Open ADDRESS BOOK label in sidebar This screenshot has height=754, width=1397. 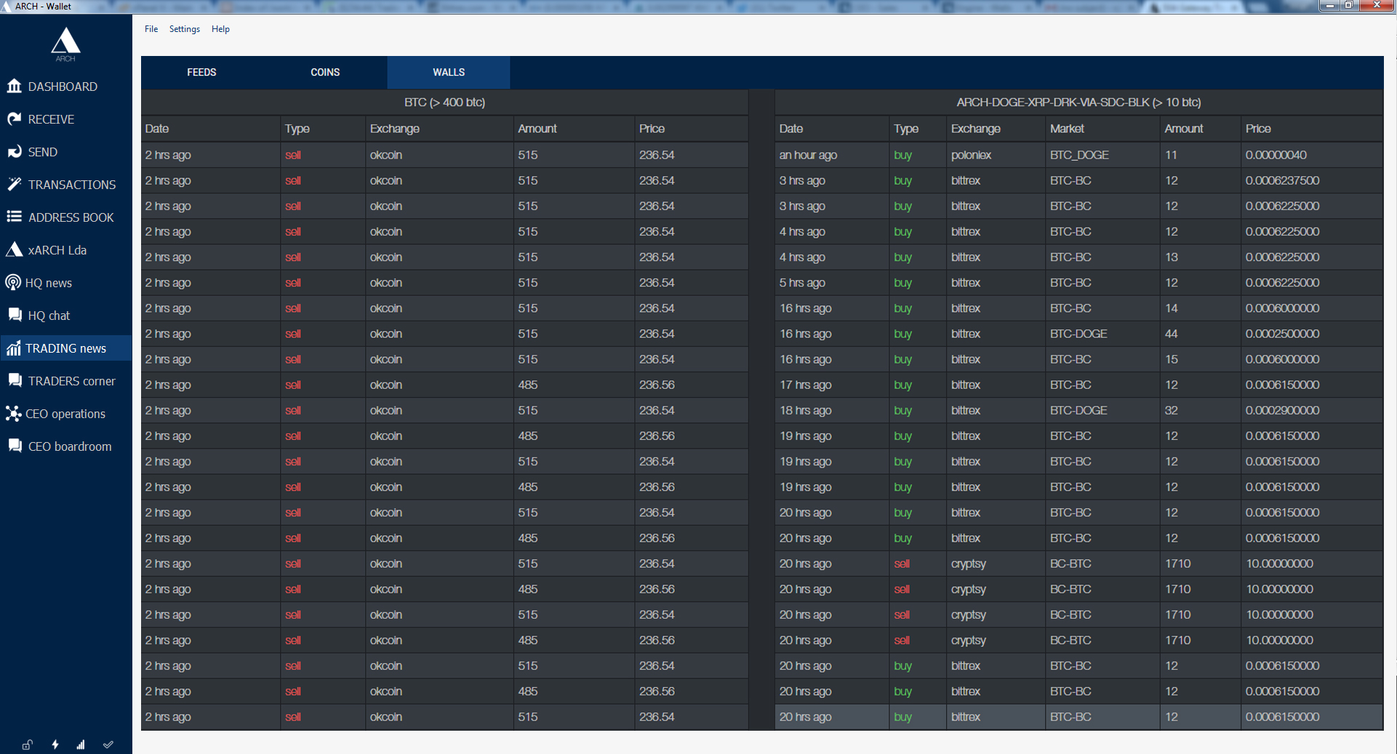click(71, 217)
